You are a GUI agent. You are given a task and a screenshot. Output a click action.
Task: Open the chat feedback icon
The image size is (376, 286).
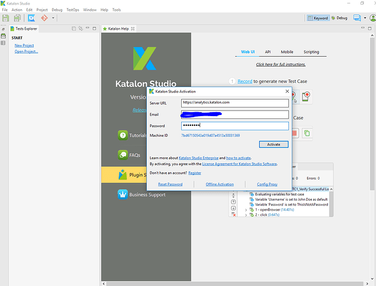(x=357, y=18)
